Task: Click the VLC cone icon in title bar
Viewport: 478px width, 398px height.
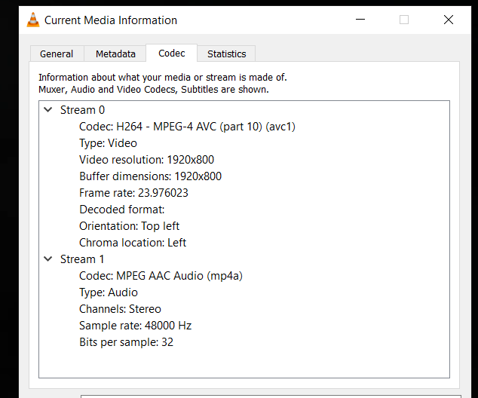Action: [33, 20]
